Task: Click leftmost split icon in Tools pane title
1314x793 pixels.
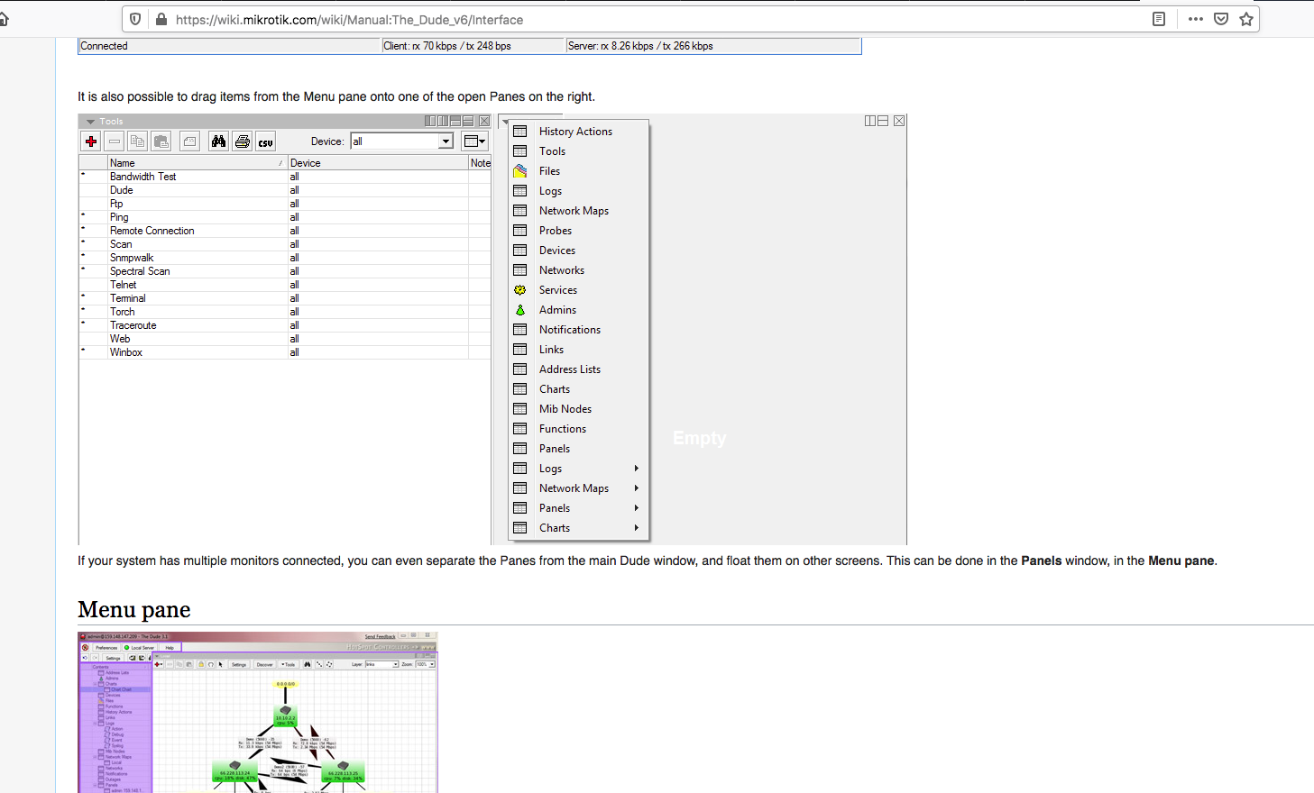Action: [430, 121]
